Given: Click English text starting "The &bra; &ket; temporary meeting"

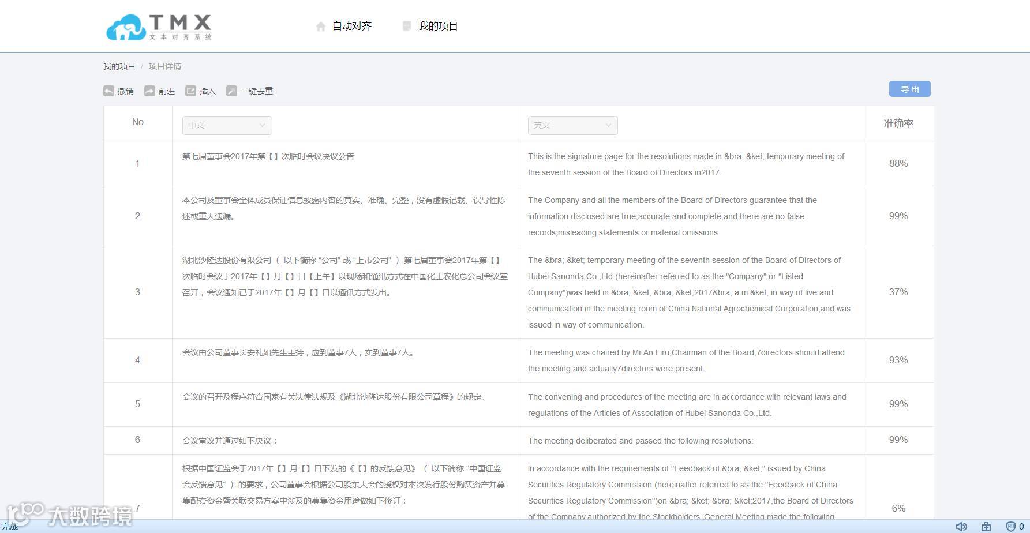Looking at the screenshot, I should pyautogui.click(x=689, y=292).
